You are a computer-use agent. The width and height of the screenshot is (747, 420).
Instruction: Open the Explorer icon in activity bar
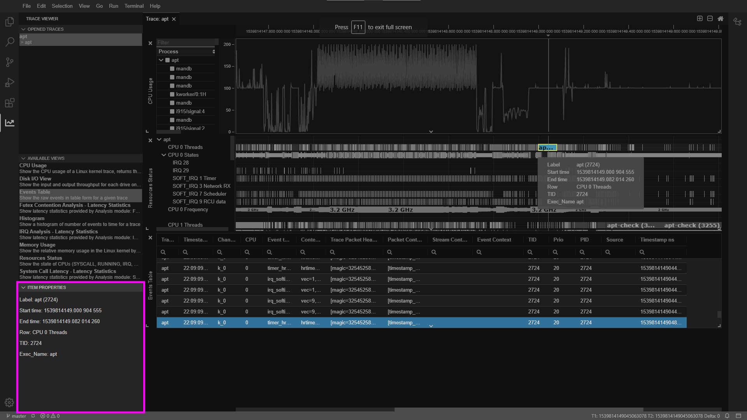click(x=9, y=22)
